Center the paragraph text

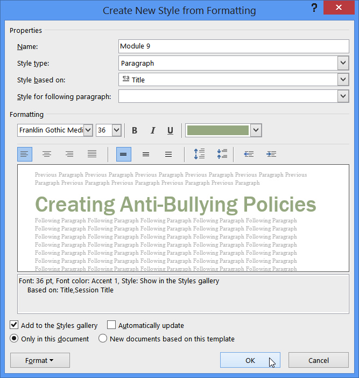coord(47,154)
